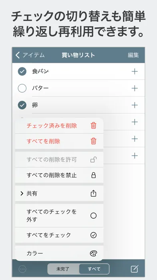Tap plus expander on 卵 row

(x=135, y=105)
